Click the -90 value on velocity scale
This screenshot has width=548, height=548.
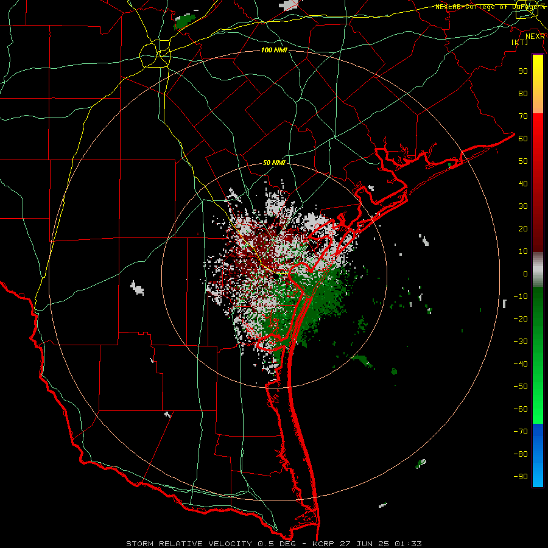(x=521, y=477)
